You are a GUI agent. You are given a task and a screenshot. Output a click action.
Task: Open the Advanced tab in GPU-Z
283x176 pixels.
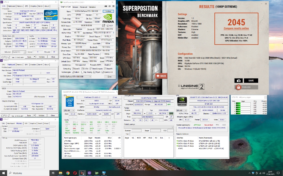pos(83,7)
